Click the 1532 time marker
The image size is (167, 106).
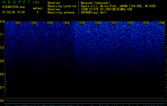[x=34, y=23]
